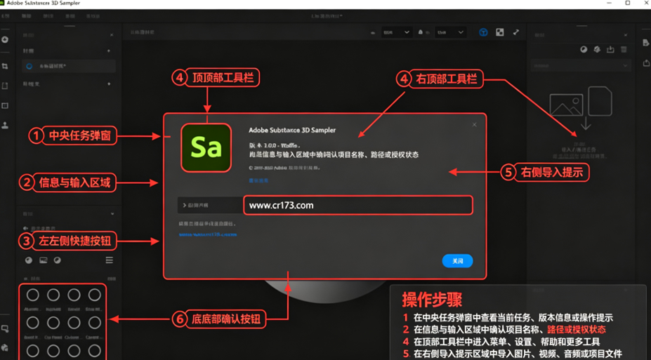Click the green Sa application logo
This screenshot has width=651, height=360.
[x=206, y=147]
